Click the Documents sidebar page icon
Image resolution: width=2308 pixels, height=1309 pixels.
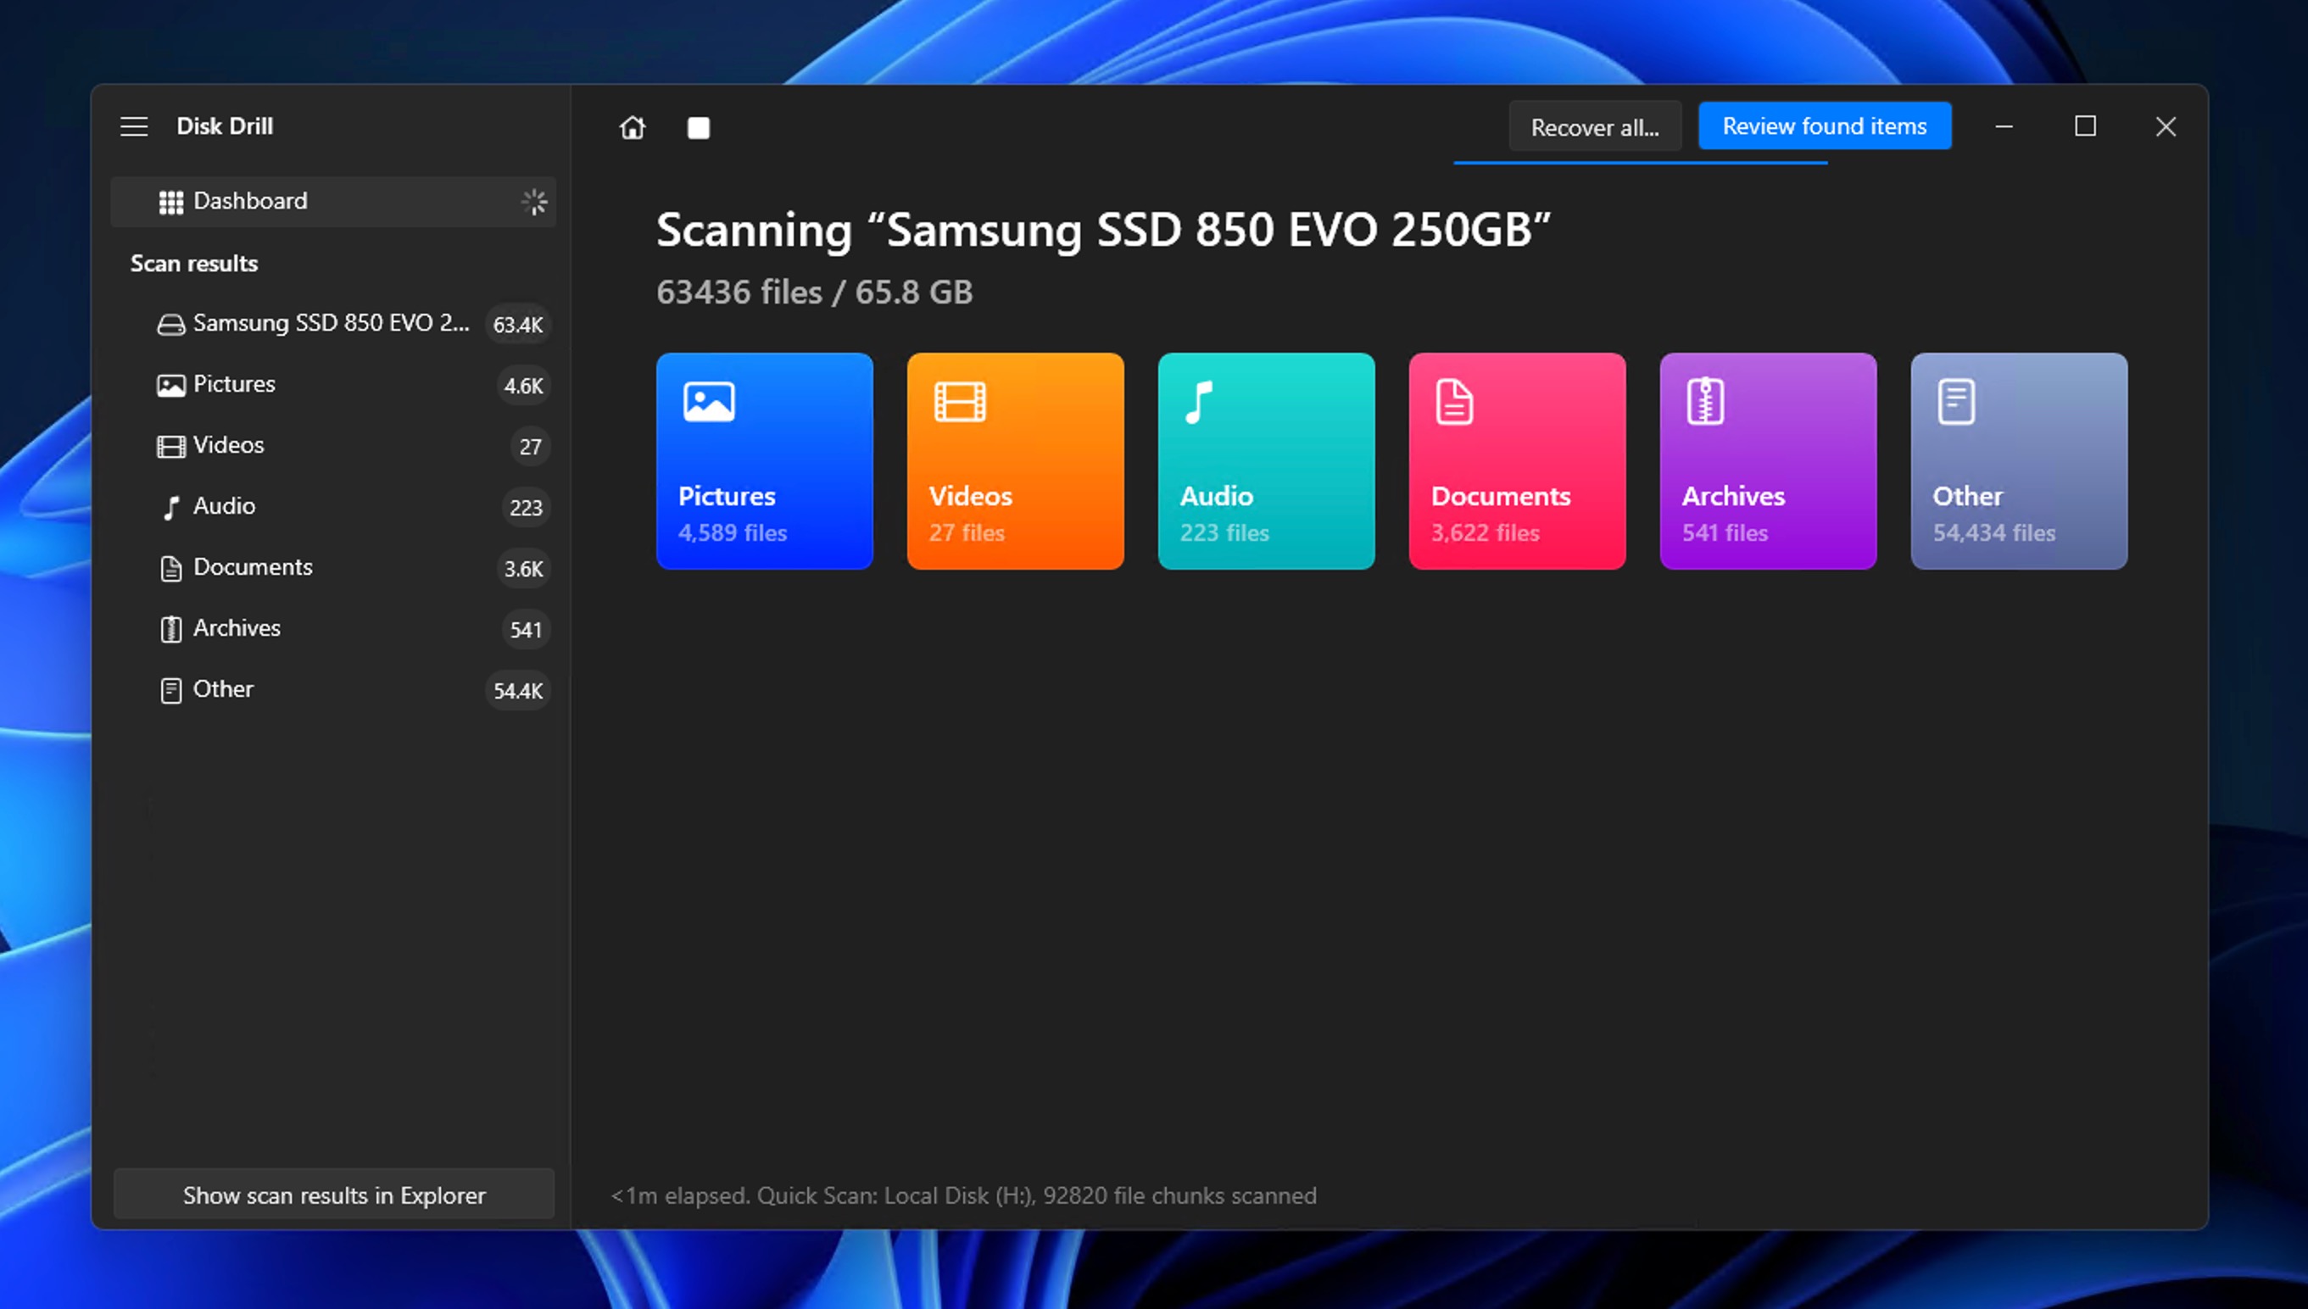click(x=170, y=568)
